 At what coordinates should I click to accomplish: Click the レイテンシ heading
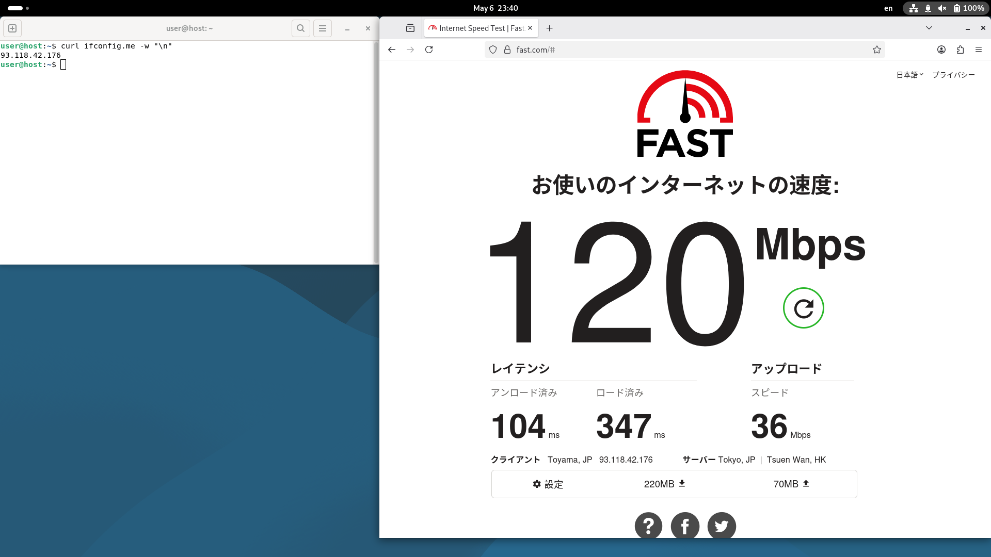pos(520,368)
